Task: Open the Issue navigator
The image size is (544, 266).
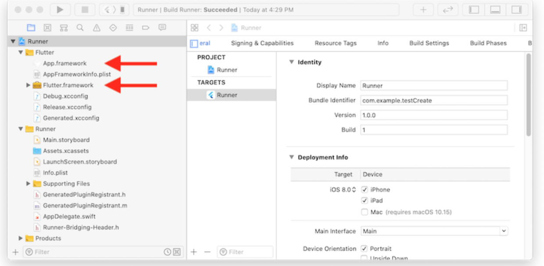Action: tap(96, 27)
